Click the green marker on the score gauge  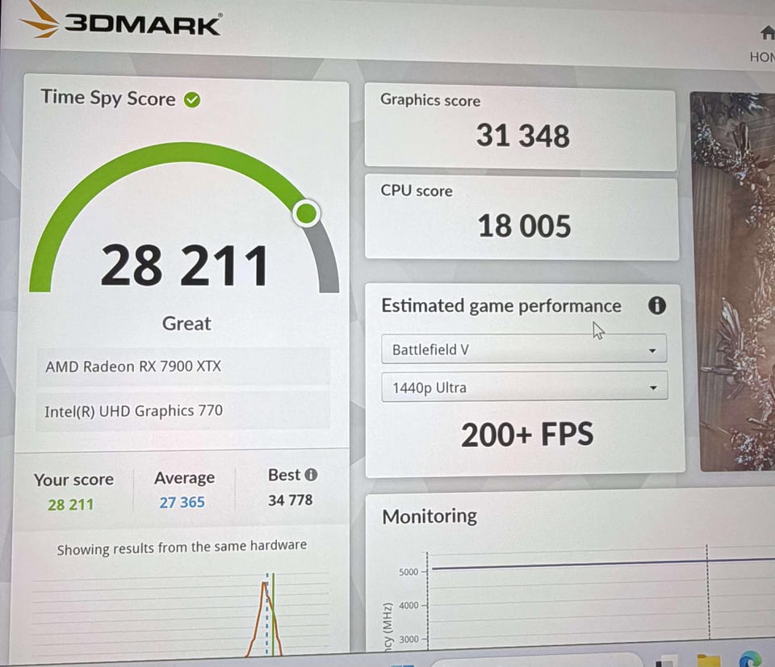(x=307, y=214)
